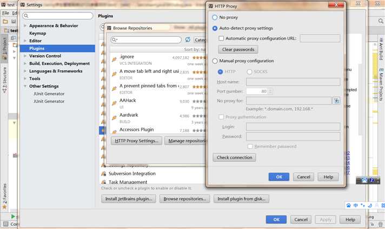Choose the SOCKS proxy type radio

click(249, 72)
